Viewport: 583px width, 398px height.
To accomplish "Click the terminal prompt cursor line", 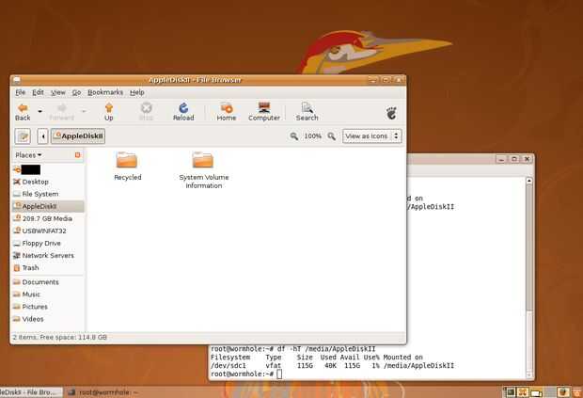I will click(x=246, y=374).
